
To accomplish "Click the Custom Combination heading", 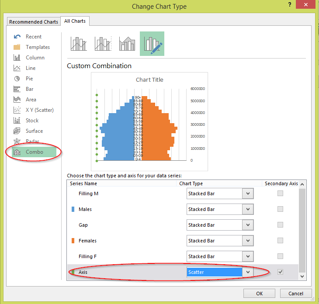I will pos(99,66).
